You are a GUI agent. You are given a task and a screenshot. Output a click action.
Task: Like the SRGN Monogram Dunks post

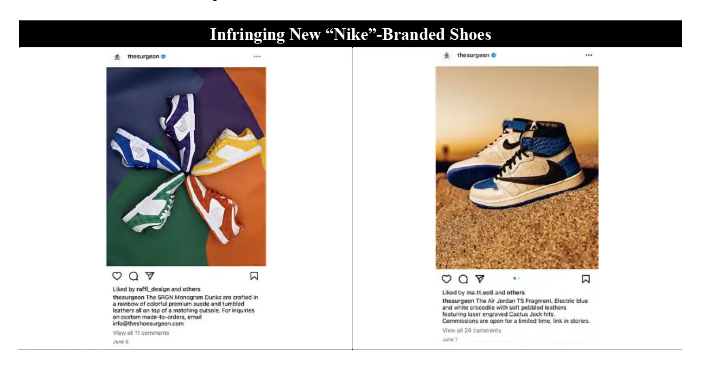pos(117,276)
